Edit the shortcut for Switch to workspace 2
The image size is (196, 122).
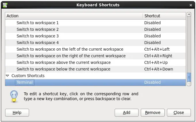[x=152, y=29]
